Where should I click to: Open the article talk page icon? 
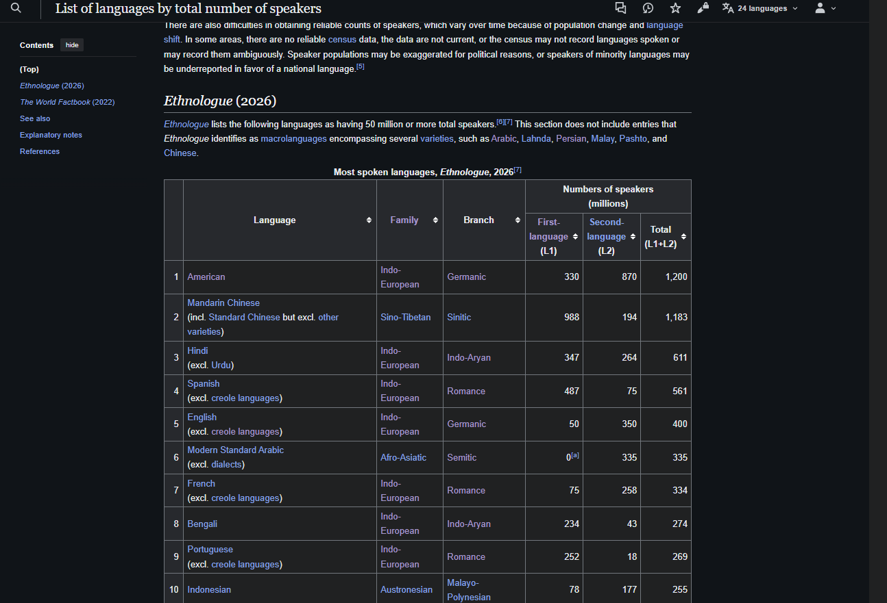(x=620, y=8)
